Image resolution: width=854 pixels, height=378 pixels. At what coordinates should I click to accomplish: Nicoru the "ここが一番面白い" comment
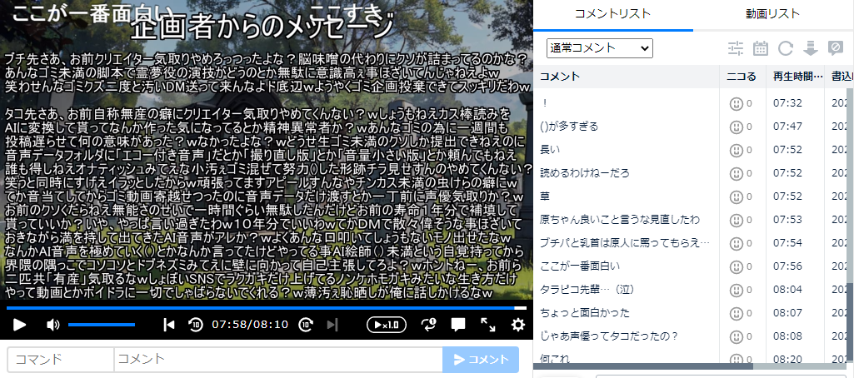click(737, 266)
